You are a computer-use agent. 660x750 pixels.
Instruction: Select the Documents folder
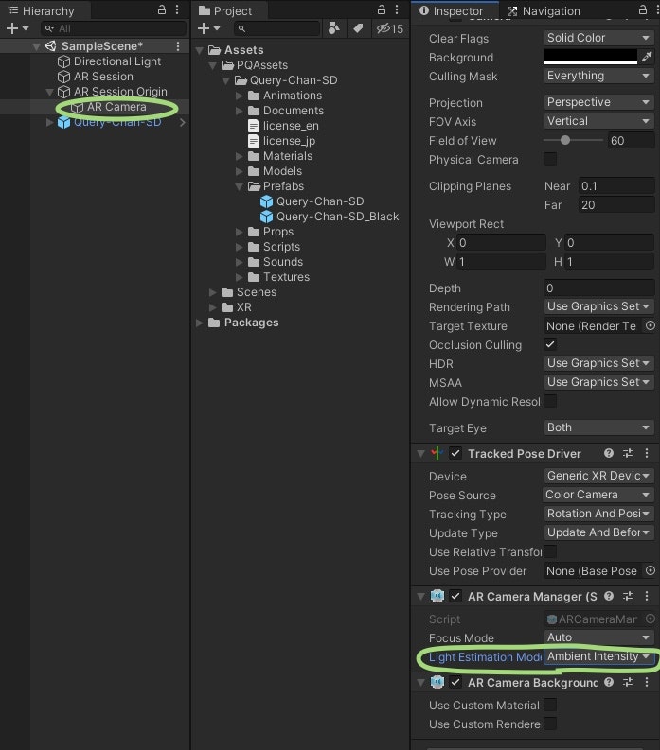294,111
